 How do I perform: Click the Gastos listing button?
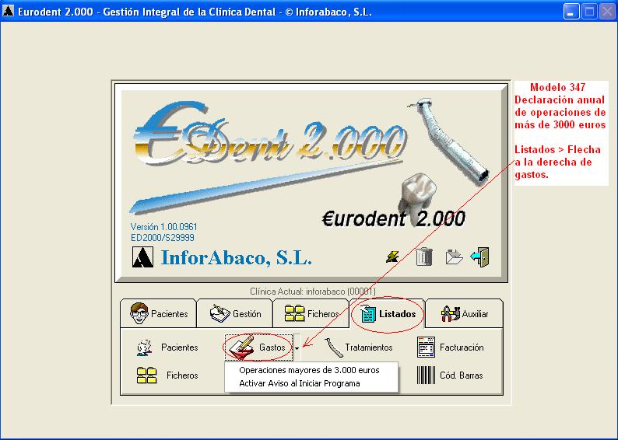[x=259, y=347]
